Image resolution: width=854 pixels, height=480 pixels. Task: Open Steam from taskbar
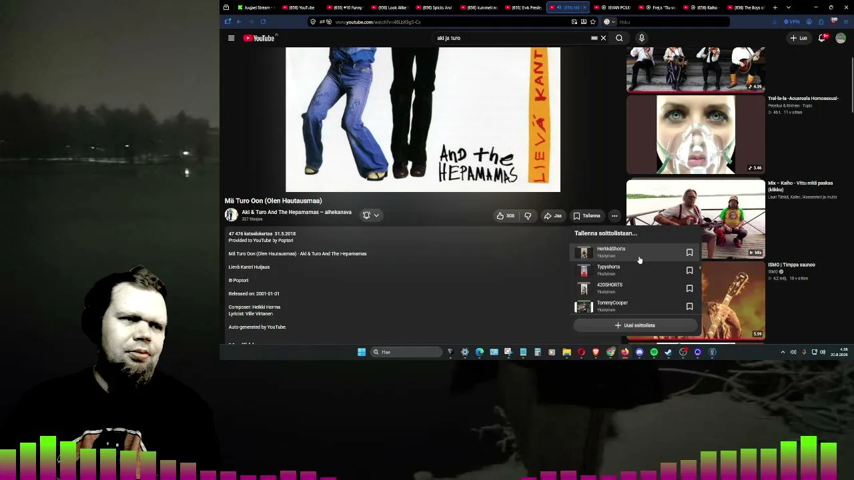pos(669,352)
